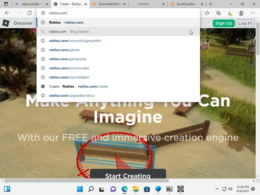
Task: Click the page's horizontal scrollbar thumb
Action: point(86,181)
